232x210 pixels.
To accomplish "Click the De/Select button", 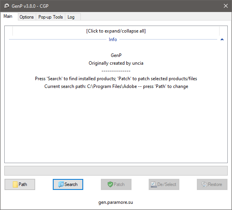I will click(x=164, y=184).
